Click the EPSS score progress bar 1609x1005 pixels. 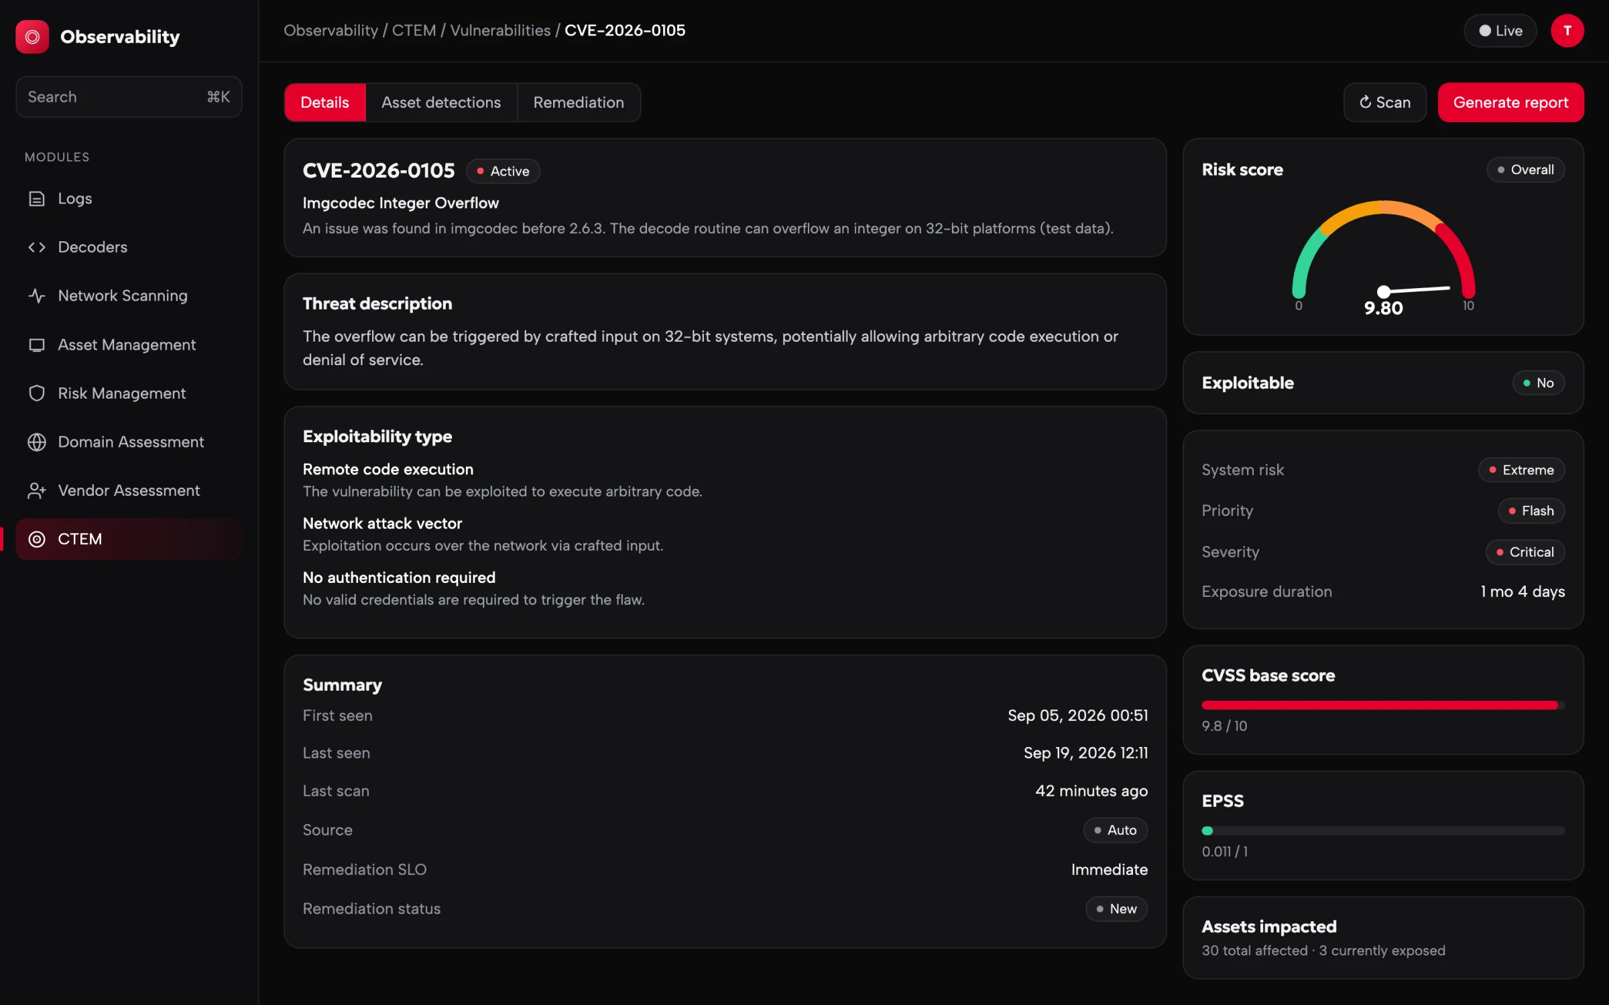coord(1383,831)
